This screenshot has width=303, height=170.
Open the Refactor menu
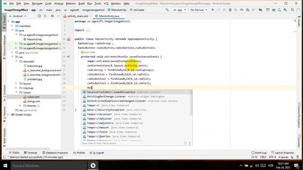tap(71, 3)
